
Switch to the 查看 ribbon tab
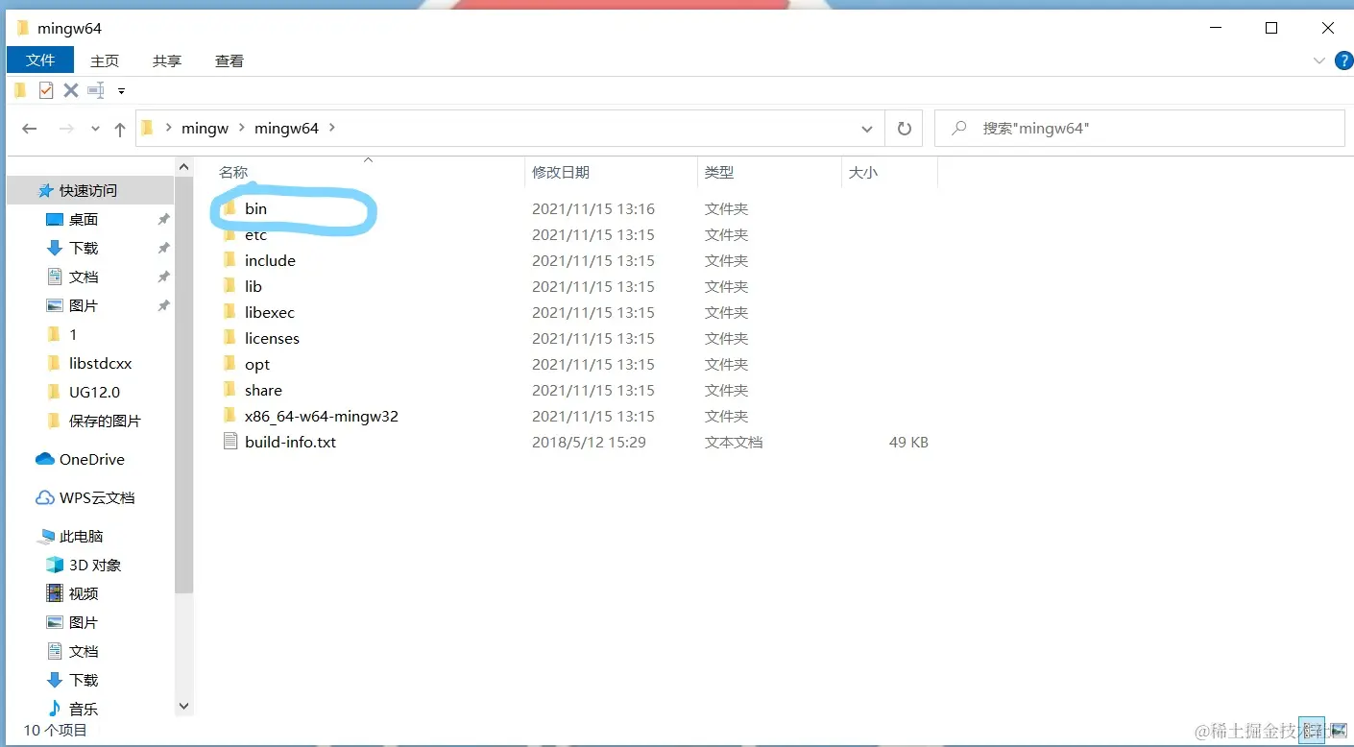point(230,60)
